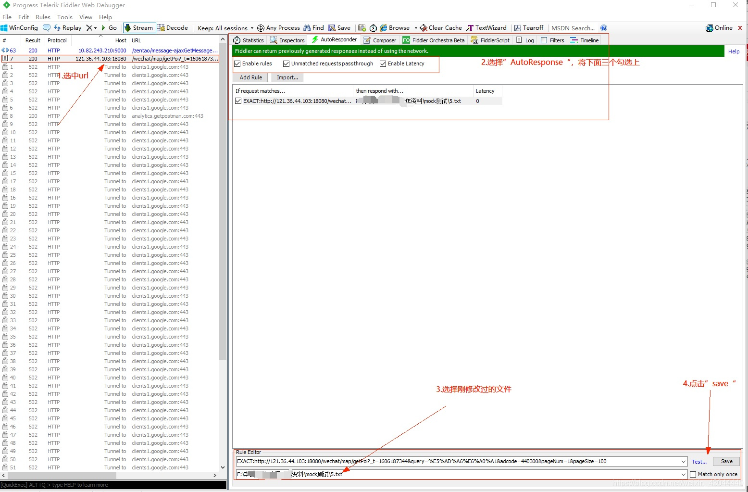Launch Browse with Internet Explorer
Image resolution: width=748 pixels, height=492 pixels.
[x=395, y=28]
